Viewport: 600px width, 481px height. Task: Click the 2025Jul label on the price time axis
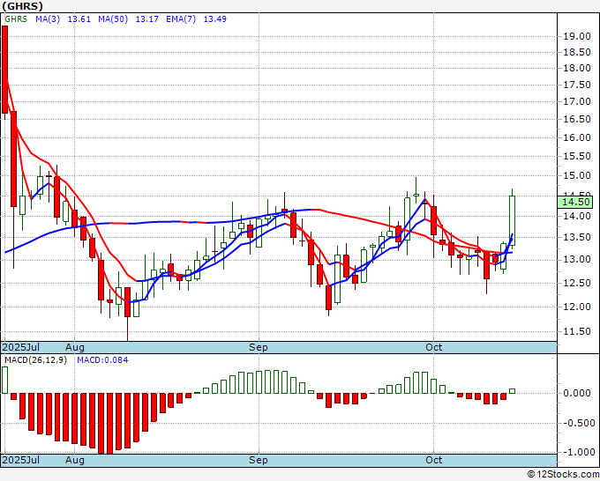pos(20,348)
